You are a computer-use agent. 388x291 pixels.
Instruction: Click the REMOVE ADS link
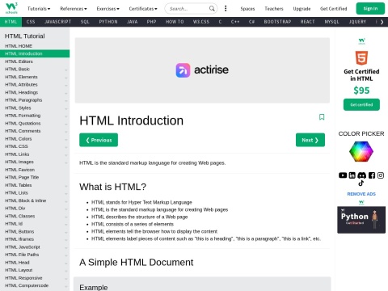tap(361, 194)
